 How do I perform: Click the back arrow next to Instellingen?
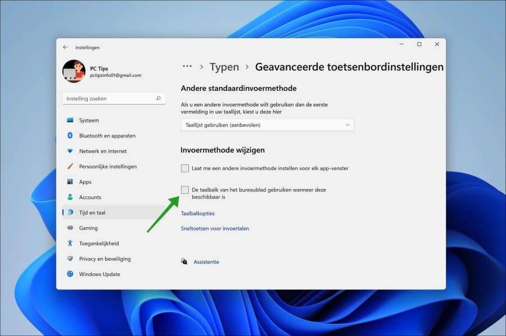(66, 47)
